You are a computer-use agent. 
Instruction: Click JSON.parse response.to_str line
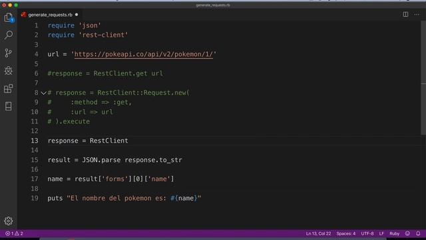(x=115, y=160)
